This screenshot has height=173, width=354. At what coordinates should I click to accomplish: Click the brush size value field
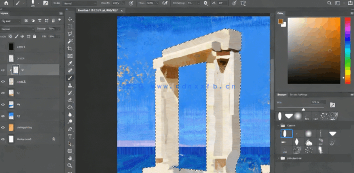(318, 102)
